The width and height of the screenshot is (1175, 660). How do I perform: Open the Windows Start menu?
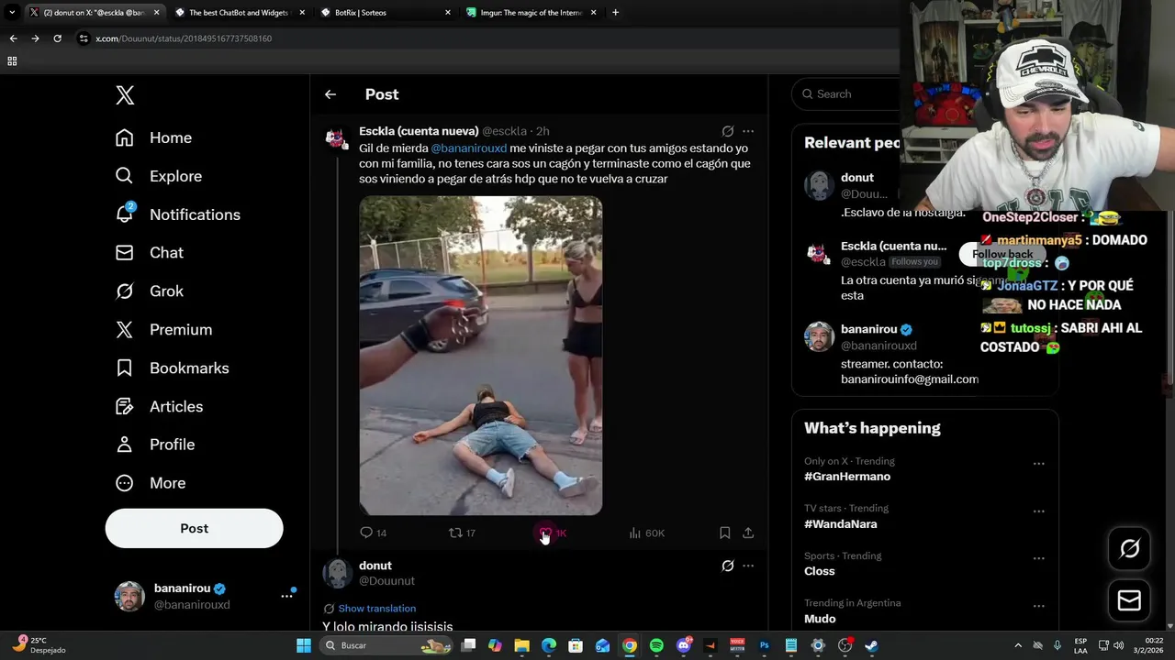[x=304, y=645]
